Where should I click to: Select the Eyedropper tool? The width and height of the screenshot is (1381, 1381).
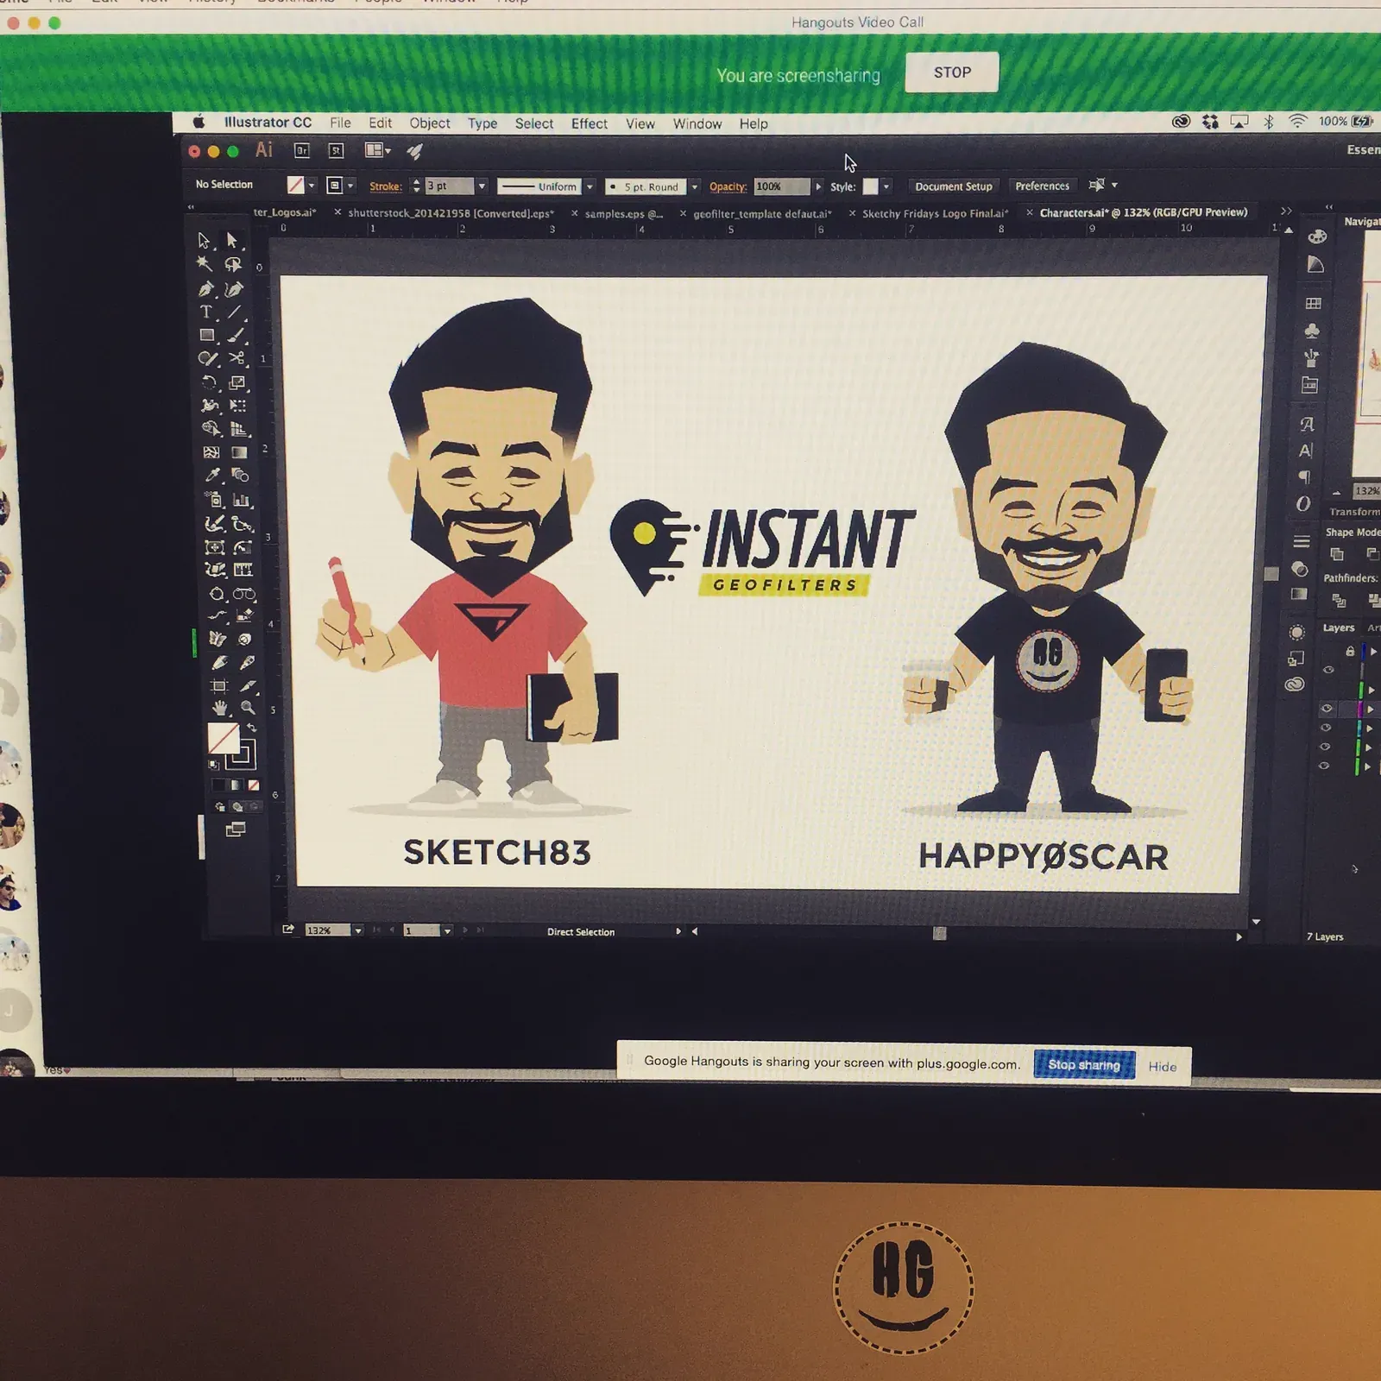(212, 475)
